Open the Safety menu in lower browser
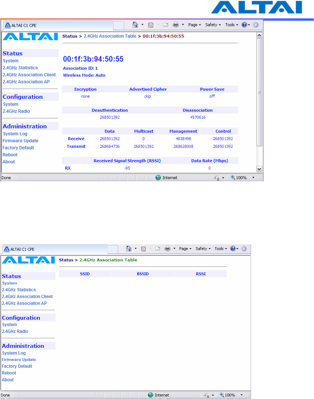 click(203, 249)
